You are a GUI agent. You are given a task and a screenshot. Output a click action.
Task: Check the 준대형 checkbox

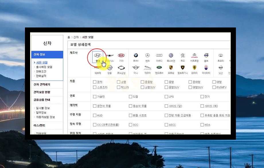(190, 82)
